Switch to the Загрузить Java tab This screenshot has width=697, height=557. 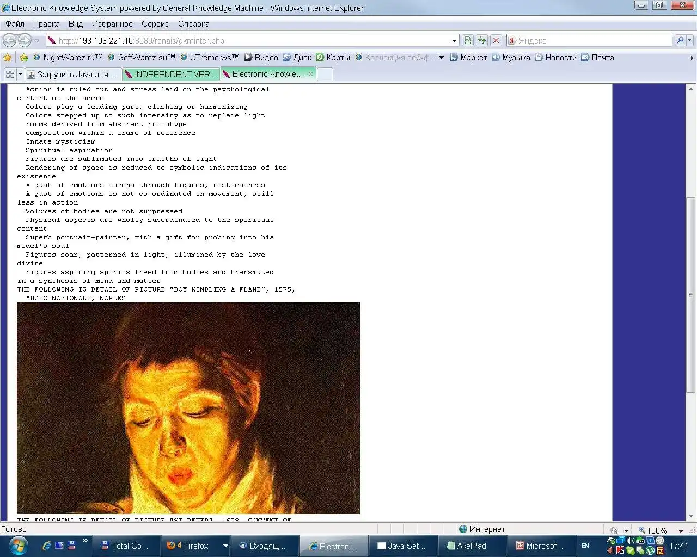pyautogui.click(x=74, y=74)
